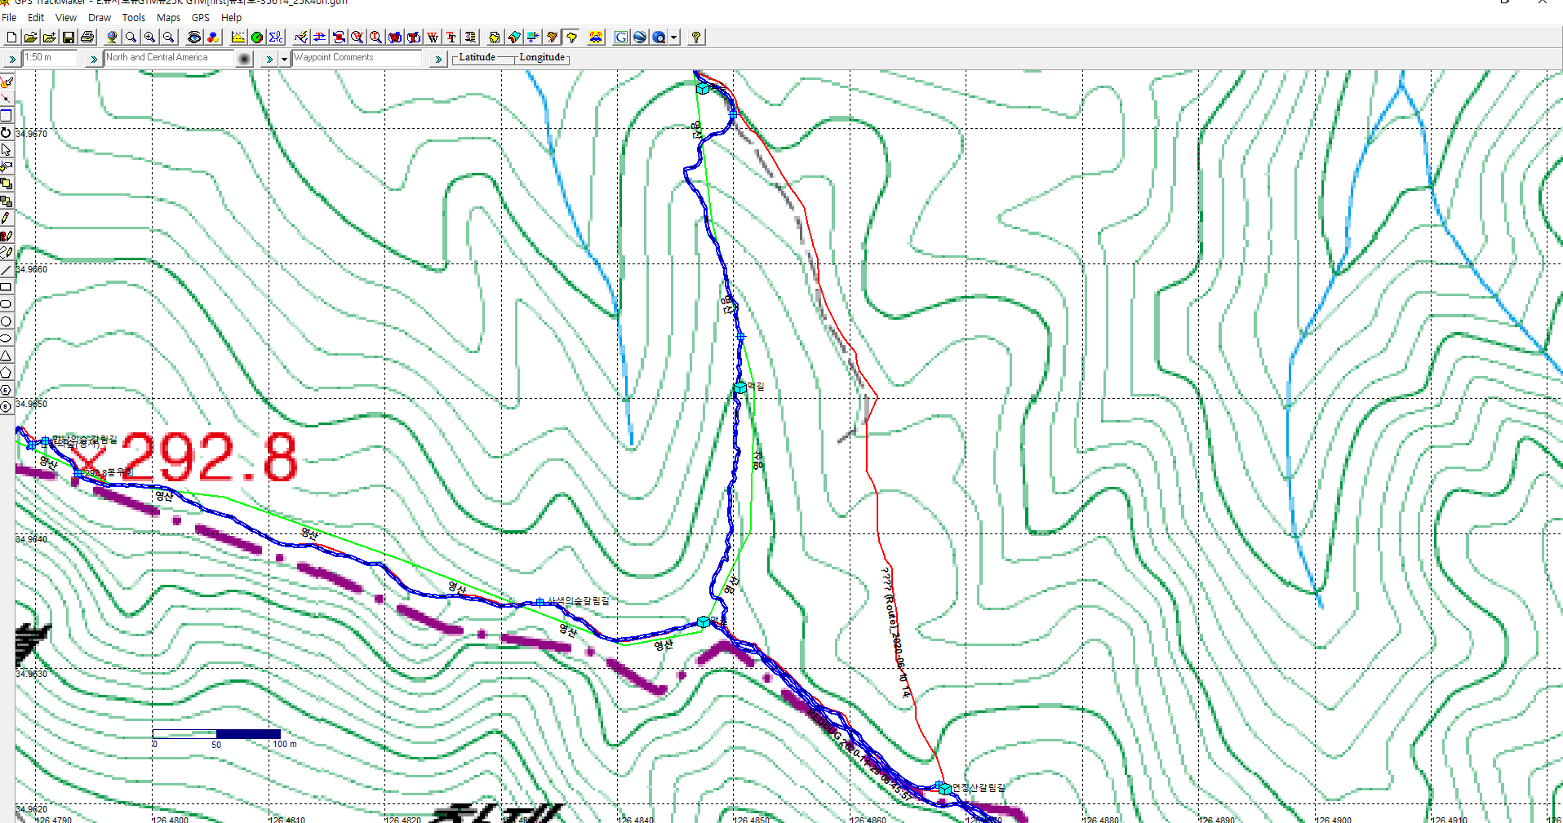The height and width of the screenshot is (823, 1563).
Task: Select the rotate circular arrow tool
Action: 7,132
